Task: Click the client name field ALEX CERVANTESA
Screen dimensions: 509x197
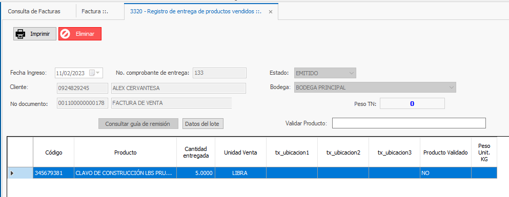Action: click(178, 88)
